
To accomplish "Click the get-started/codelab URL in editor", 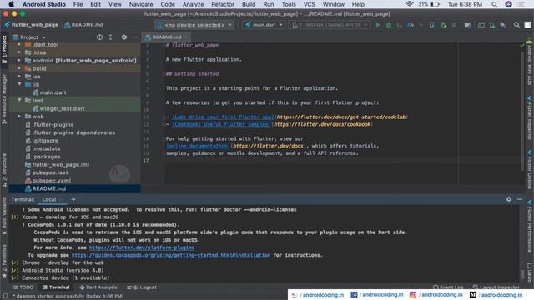I will [x=341, y=117].
